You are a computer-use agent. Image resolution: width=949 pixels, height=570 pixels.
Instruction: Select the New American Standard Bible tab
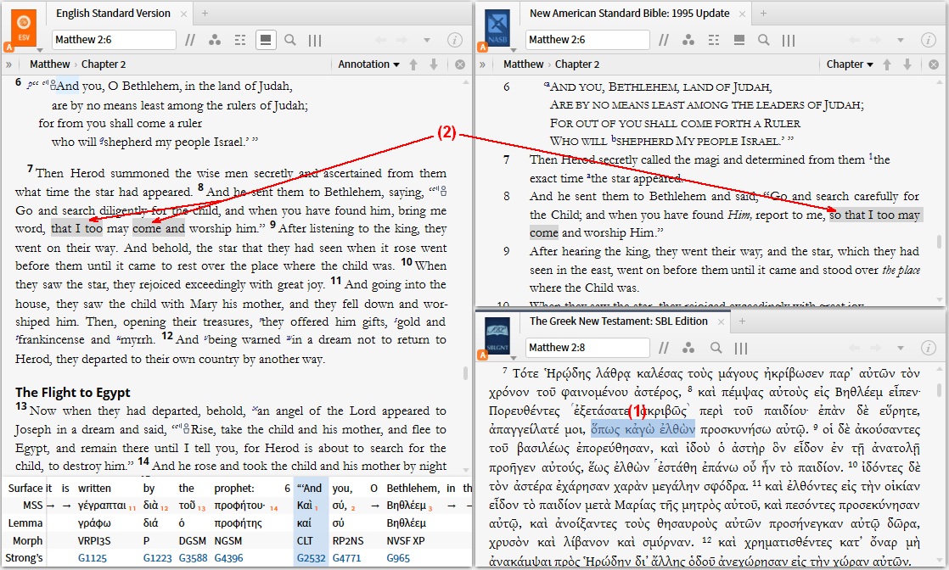click(630, 14)
